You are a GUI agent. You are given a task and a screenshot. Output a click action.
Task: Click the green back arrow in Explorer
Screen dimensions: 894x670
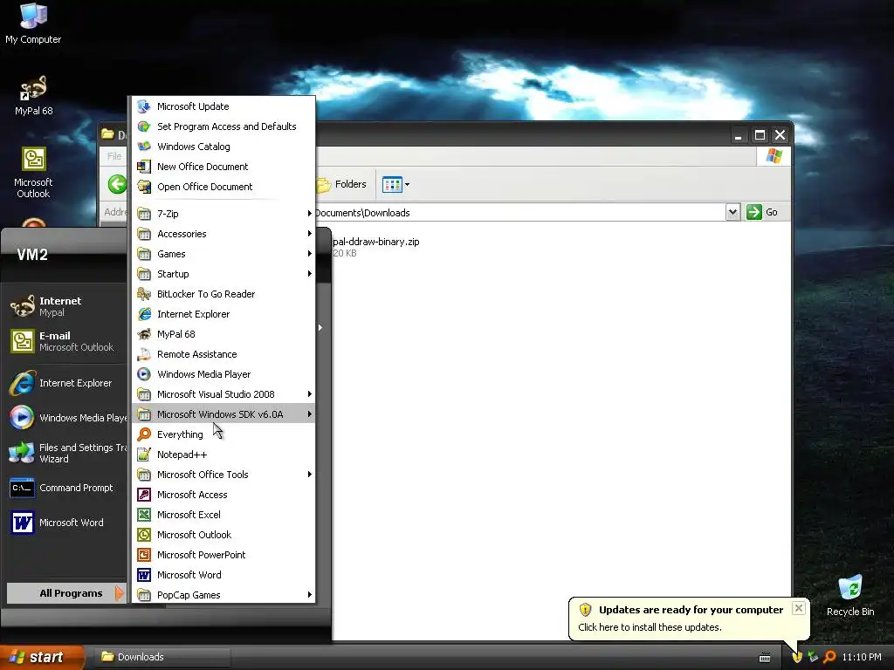tap(117, 184)
